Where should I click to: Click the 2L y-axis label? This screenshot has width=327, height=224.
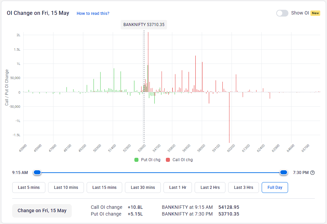(19, 35)
